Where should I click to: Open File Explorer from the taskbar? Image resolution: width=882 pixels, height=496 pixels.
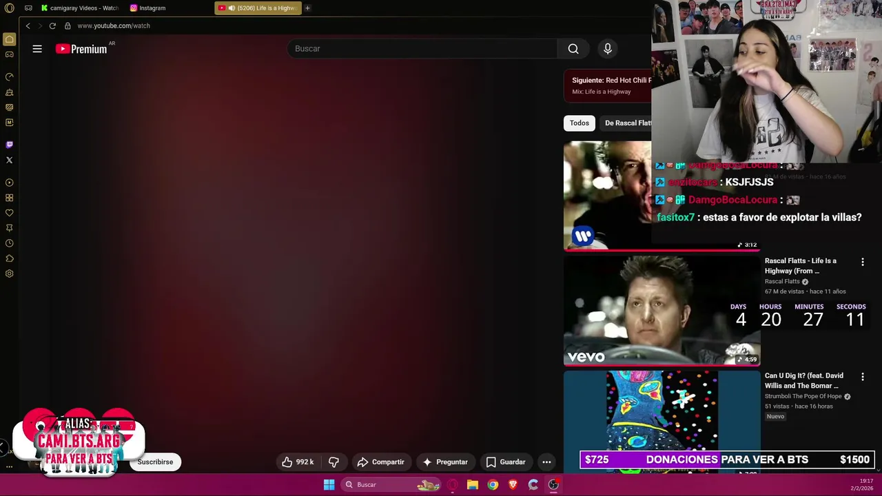pyautogui.click(x=473, y=485)
